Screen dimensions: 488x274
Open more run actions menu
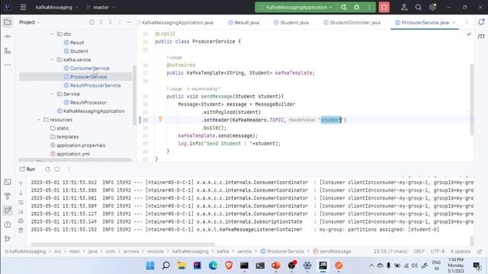point(369,7)
